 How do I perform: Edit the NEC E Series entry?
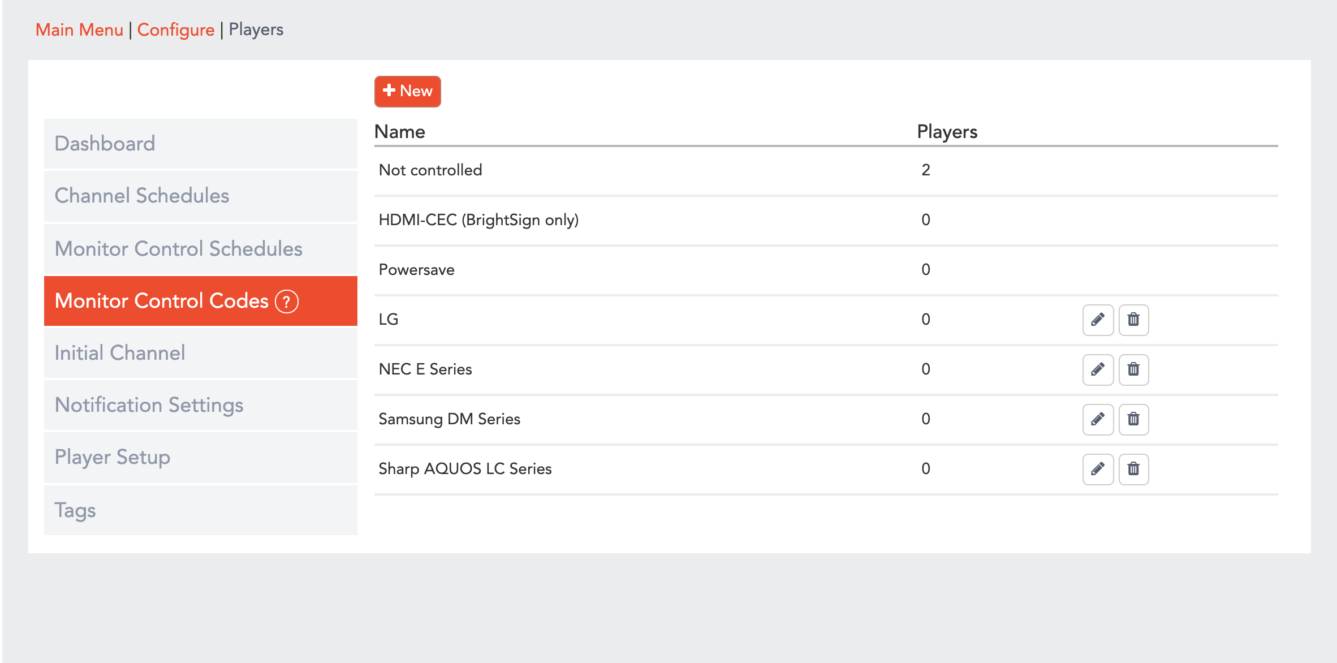[1098, 369]
